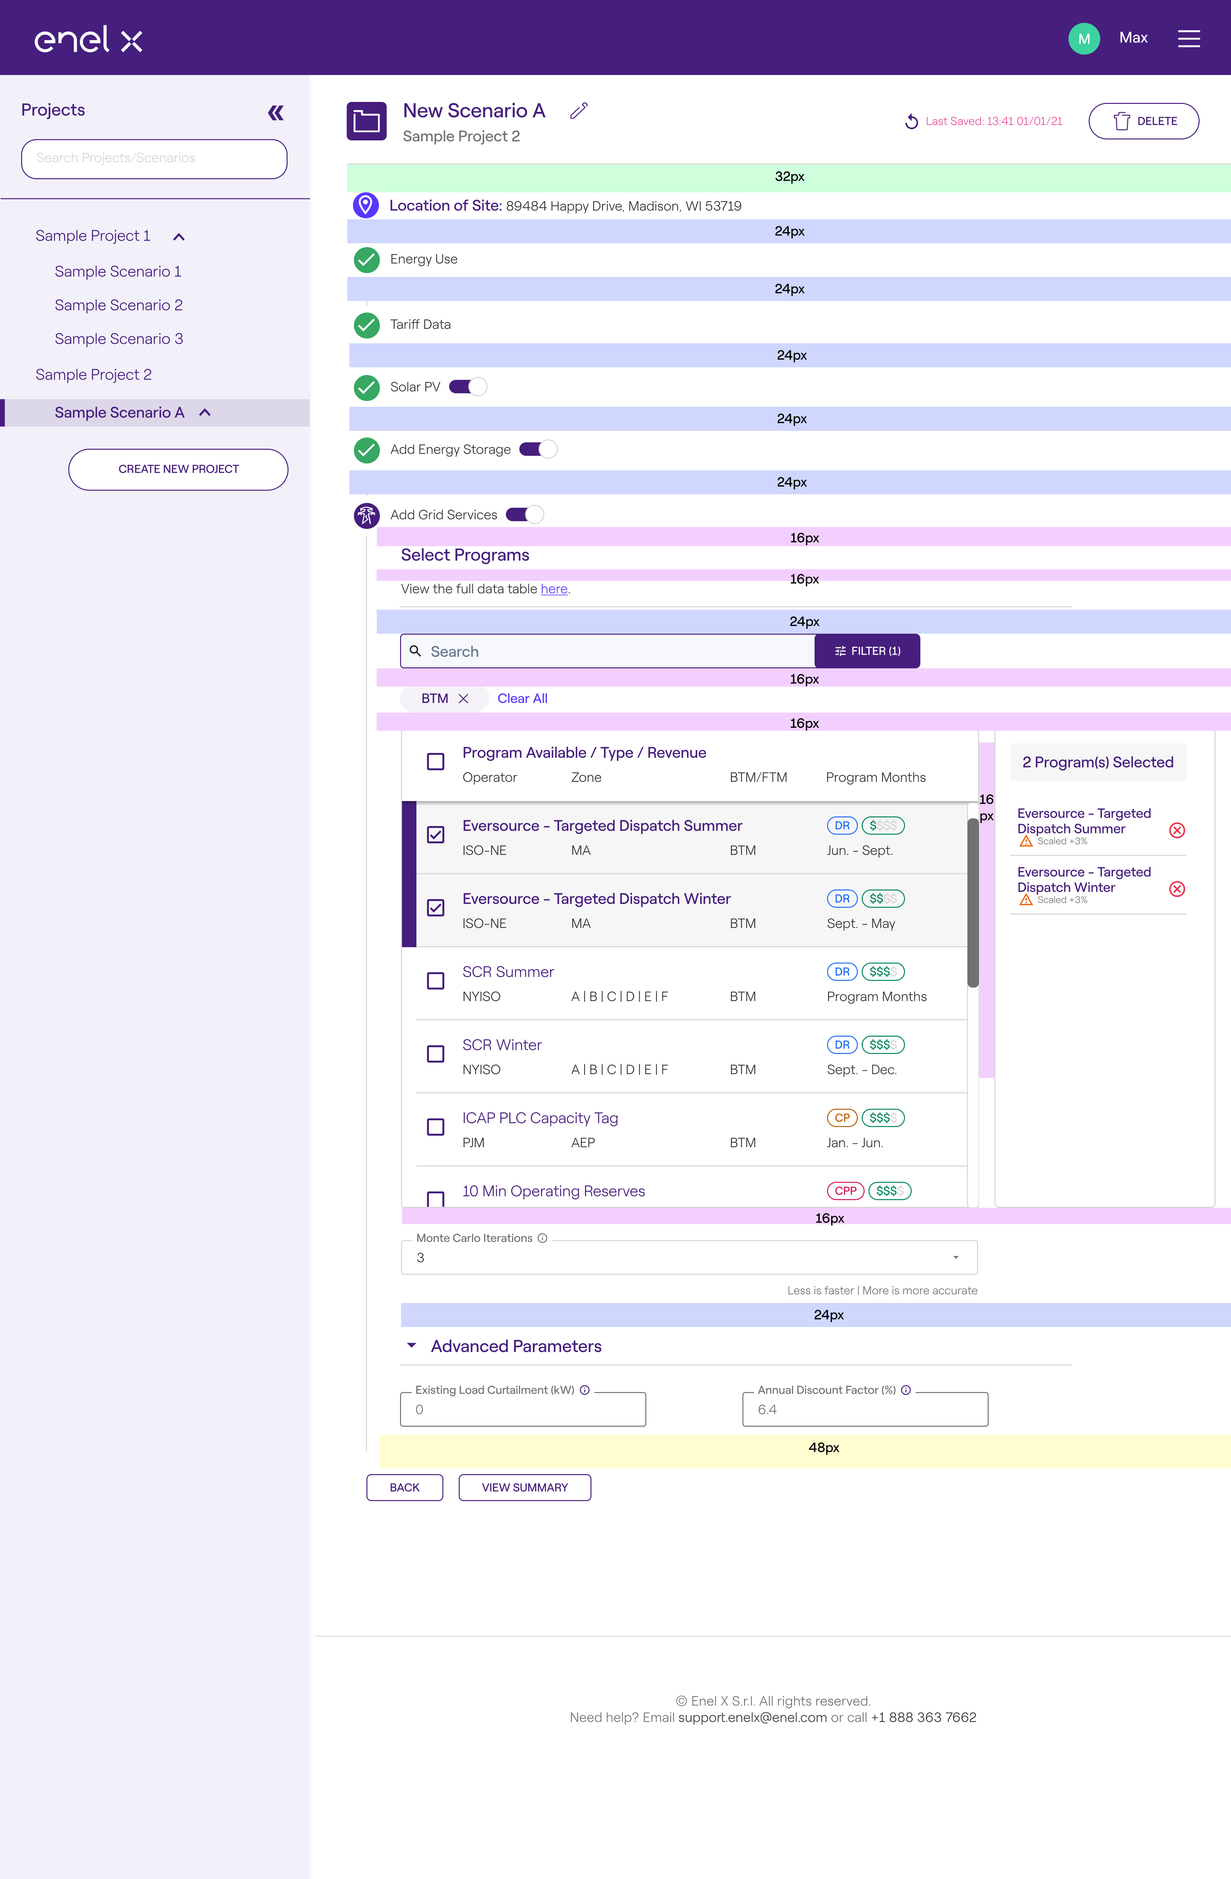The width and height of the screenshot is (1231, 1879).
Task: Uncheck Eversource Targeted Dispatch Summer
Action: (x=436, y=834)
